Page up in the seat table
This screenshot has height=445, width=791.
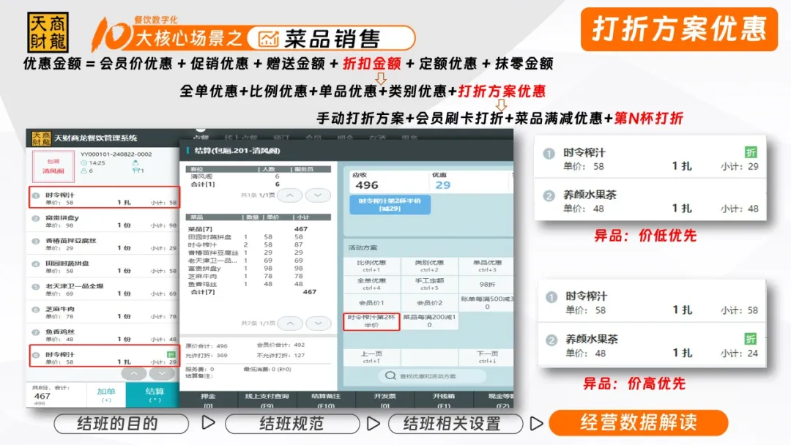(x=289, y=195)
